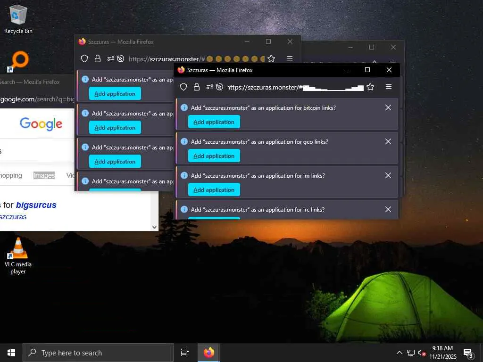Click the permissions icon in middle Firefox window

[110, 58]
